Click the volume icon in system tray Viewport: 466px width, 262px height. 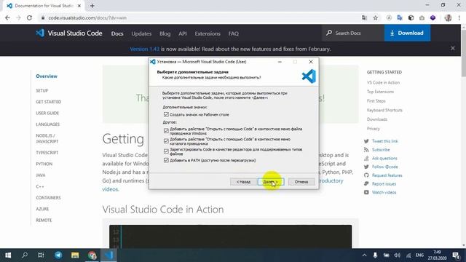pyautogui.click(x=398, y=255)
